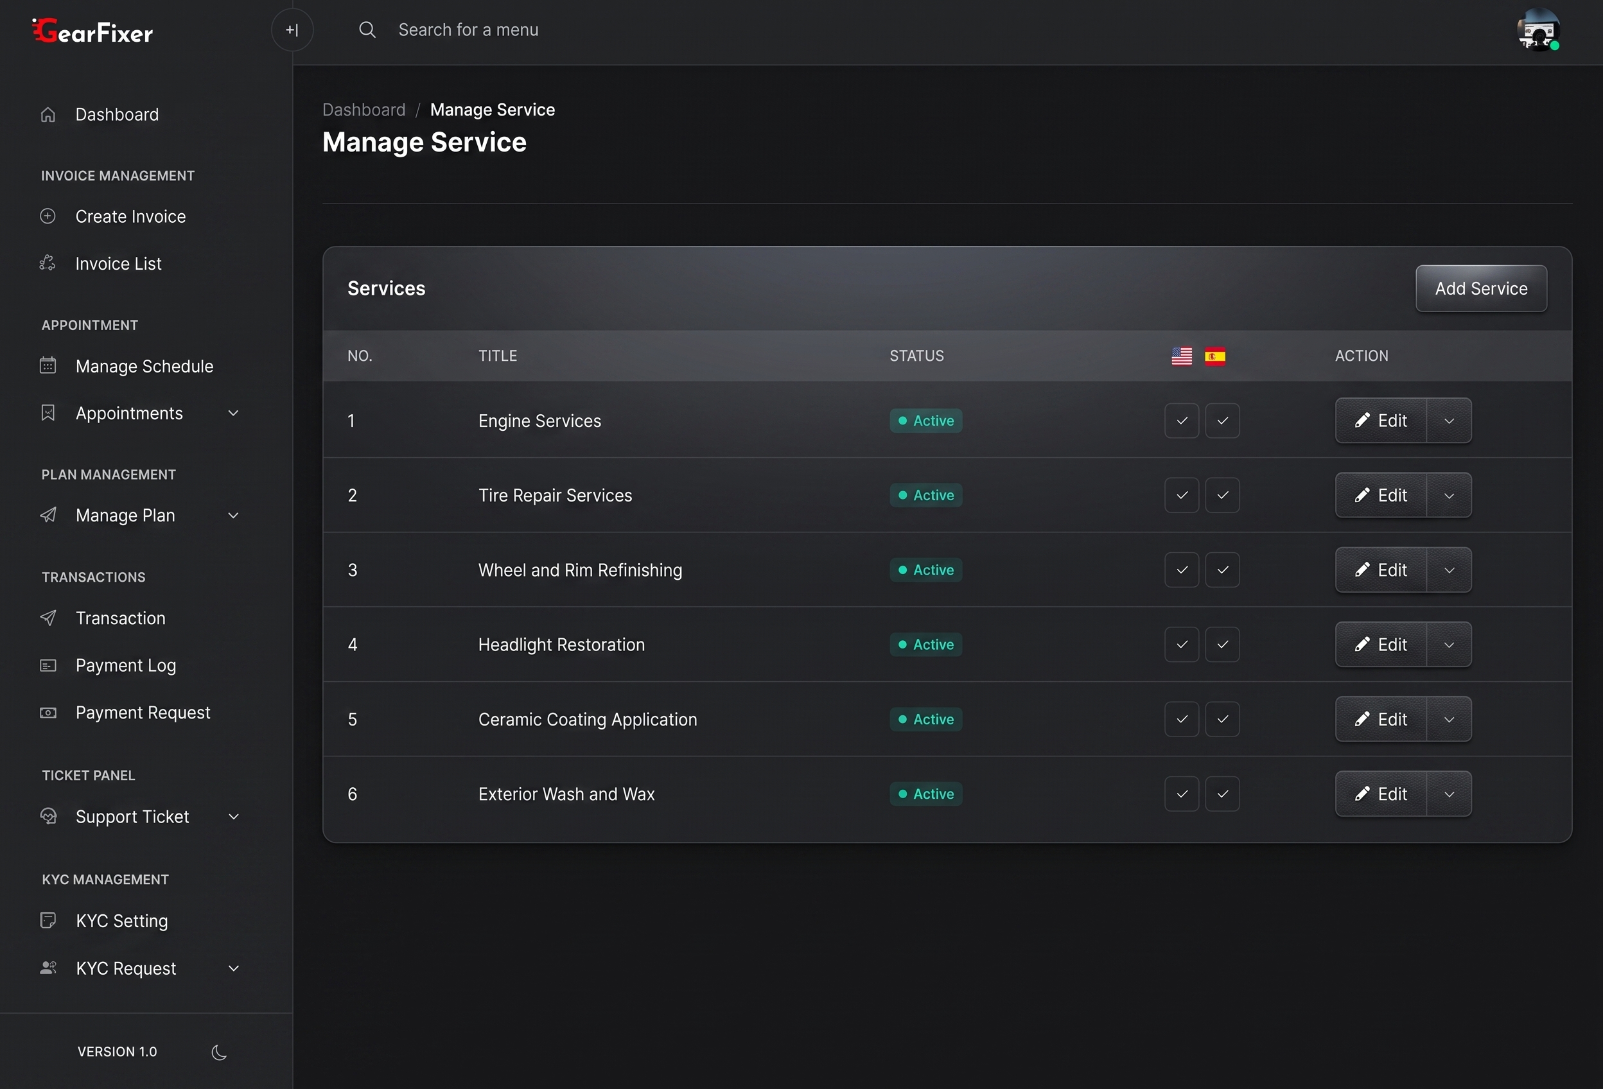Expand the KYC Request submenu chevron

233,968
